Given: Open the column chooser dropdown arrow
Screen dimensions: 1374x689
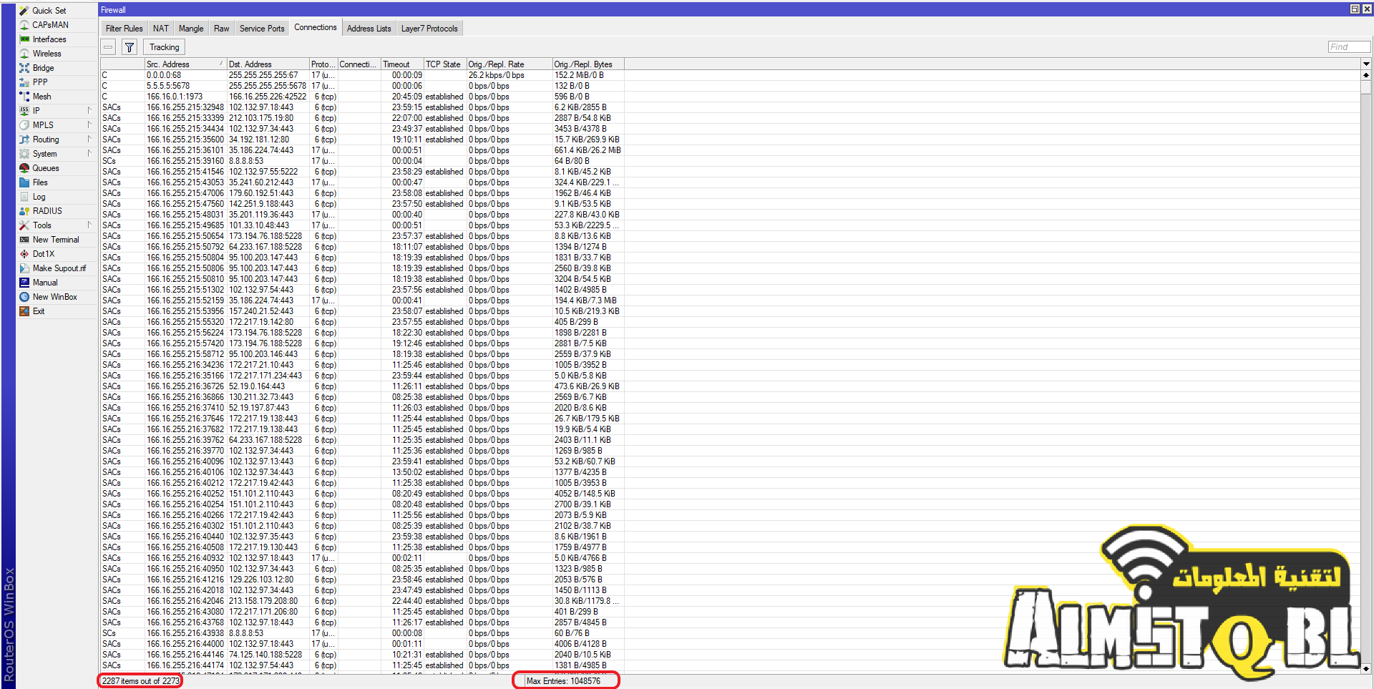Looking at the screenshot, I should 1366,64.
